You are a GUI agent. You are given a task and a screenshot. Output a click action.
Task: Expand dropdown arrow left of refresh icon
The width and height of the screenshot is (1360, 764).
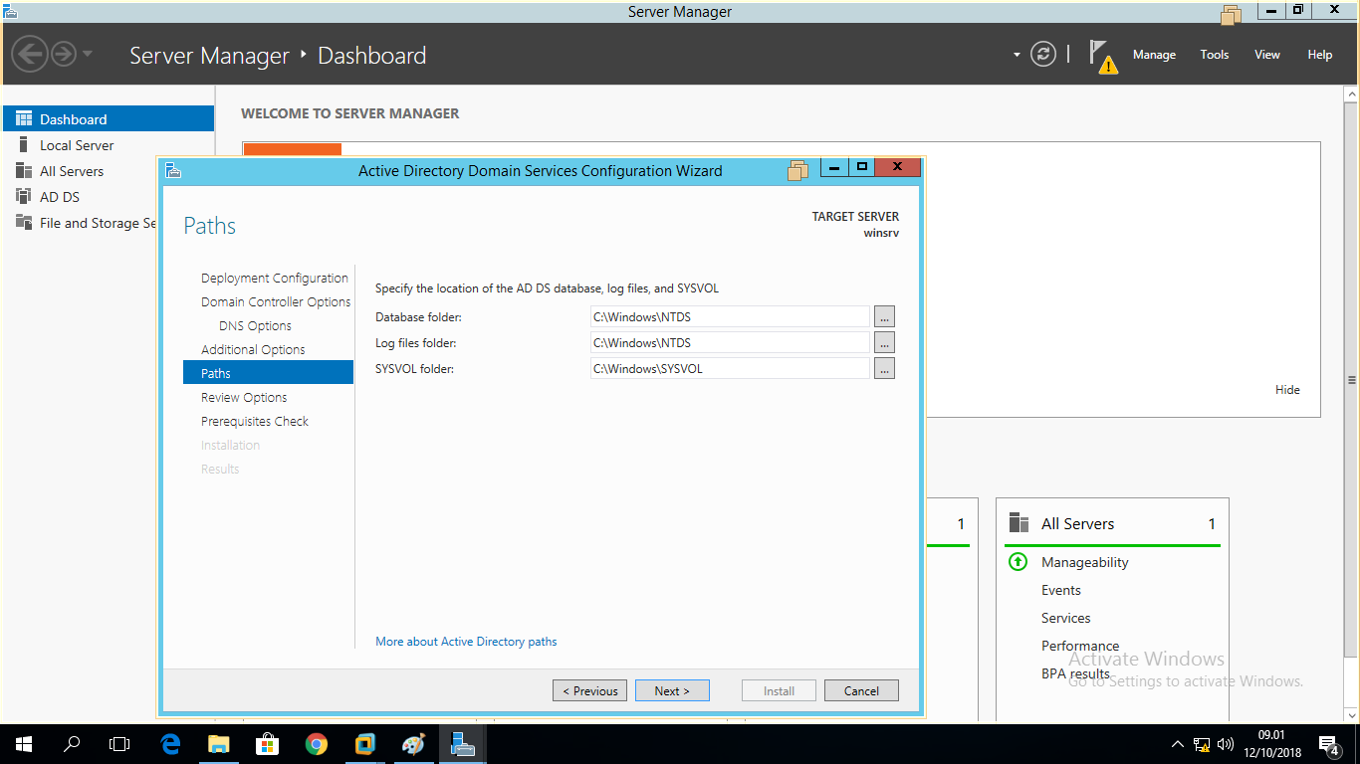[1017, 55]
